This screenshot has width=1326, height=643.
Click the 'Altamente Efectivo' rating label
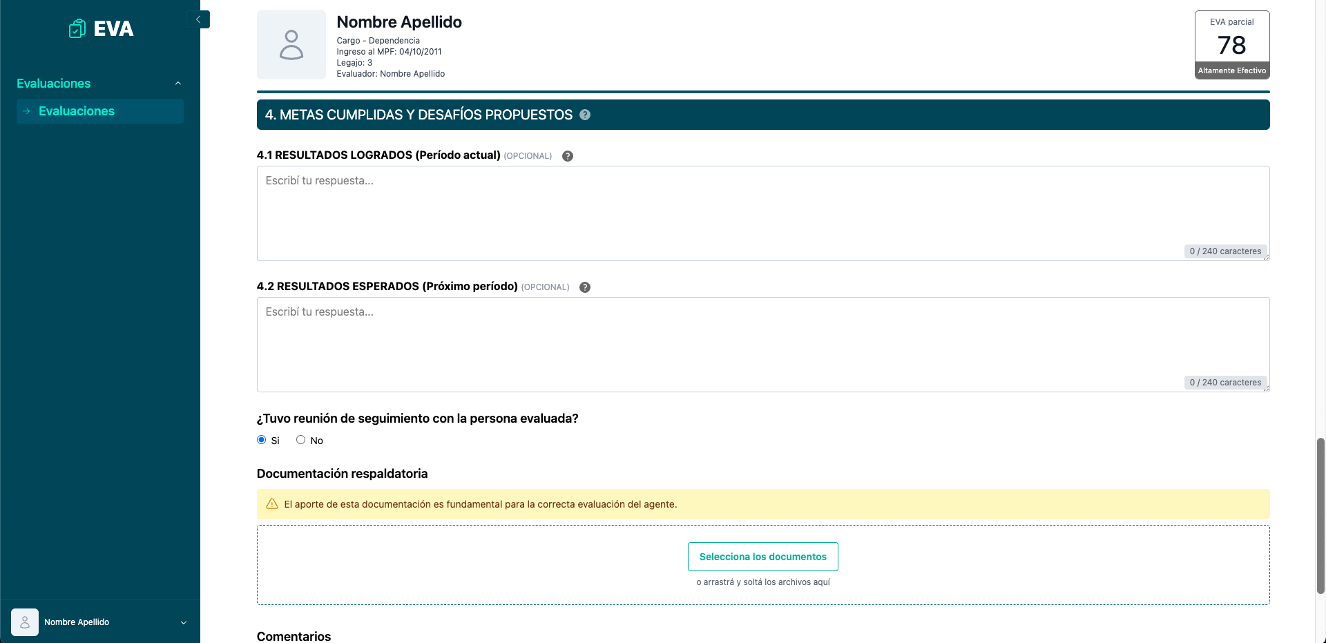pyautogui.click(x=1232, y=70)
